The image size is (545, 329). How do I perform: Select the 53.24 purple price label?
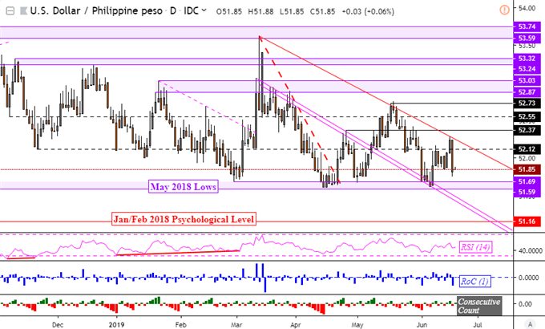point(527,68)
